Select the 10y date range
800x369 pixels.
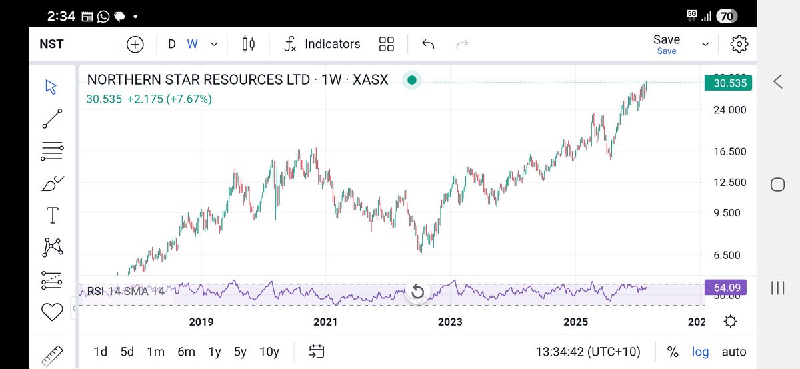pyautogui.click(x=269, y=352)
